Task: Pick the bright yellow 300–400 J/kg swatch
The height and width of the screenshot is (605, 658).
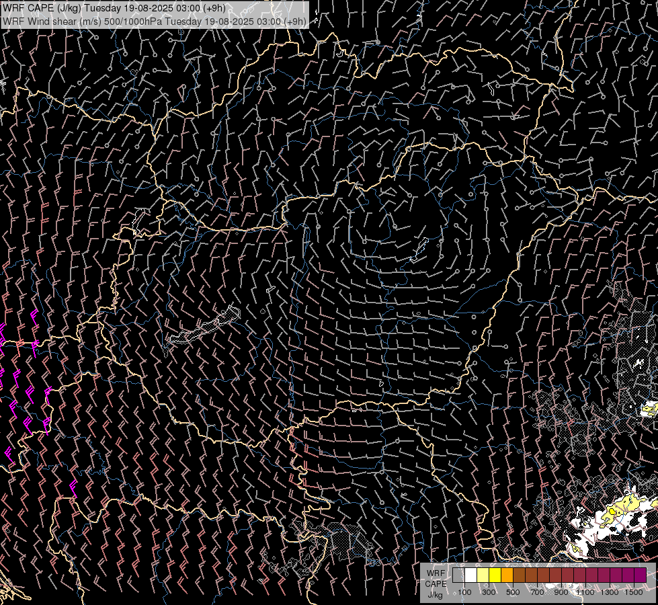Action: (x=495, y=575)
